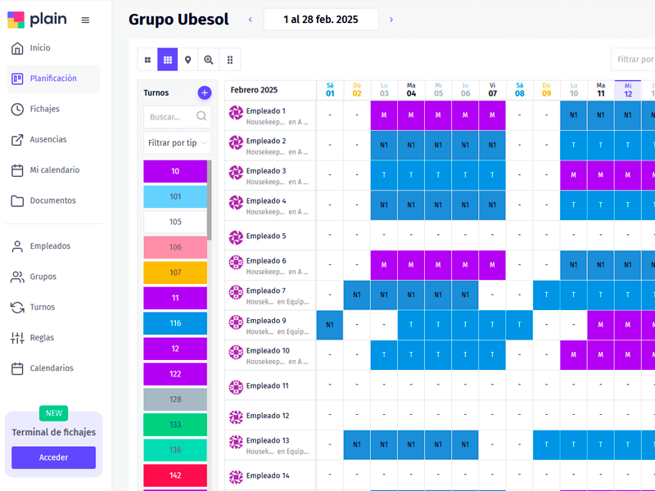This screenshot has width=655, height=491.
Task: Click the drag-dots toolbar icon
Action: pos(230,60)
